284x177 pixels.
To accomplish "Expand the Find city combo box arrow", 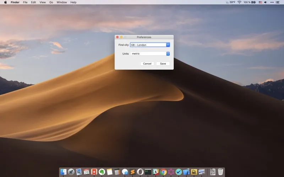I will tap(168, 45).
